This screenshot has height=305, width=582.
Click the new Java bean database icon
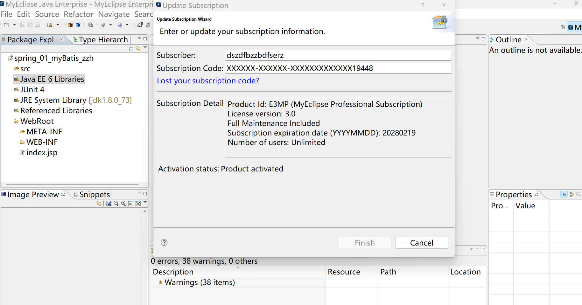pyautogui.click(x=50, y=25)
